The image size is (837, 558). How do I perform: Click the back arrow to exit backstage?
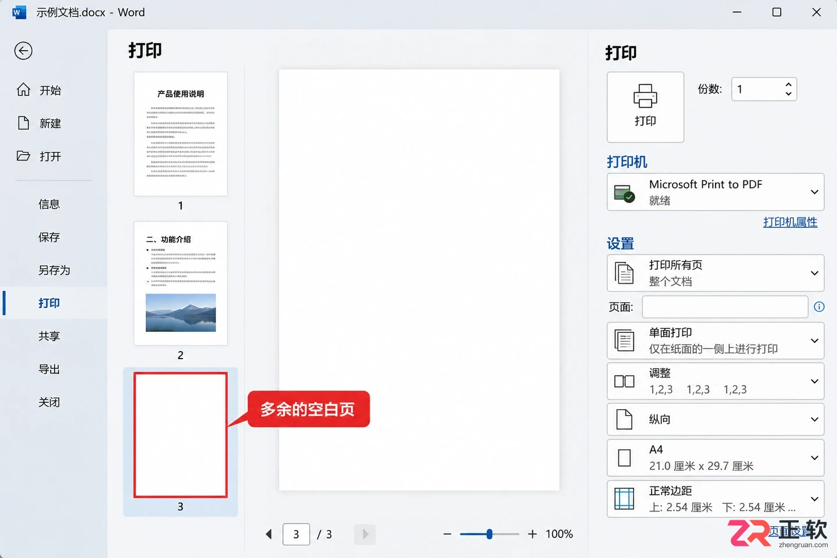(x=23, y=51)
